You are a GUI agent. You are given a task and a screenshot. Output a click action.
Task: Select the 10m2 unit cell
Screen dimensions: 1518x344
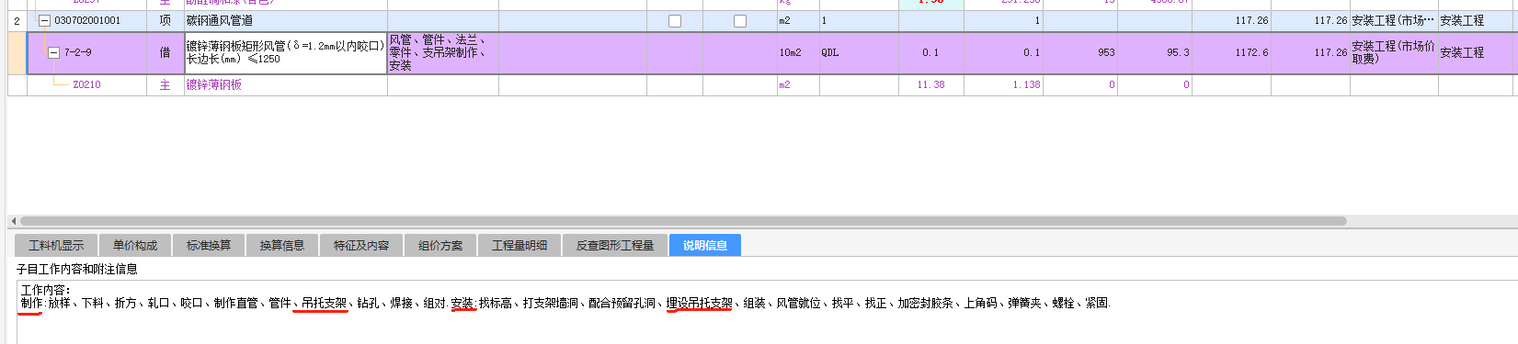pyautogui.click(x=798, y=53)
